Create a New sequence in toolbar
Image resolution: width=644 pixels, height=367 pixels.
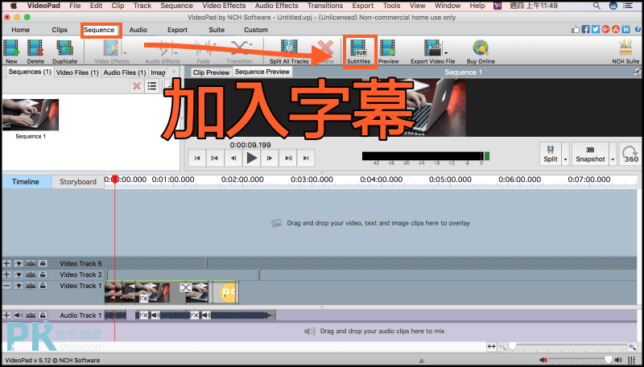11,51
